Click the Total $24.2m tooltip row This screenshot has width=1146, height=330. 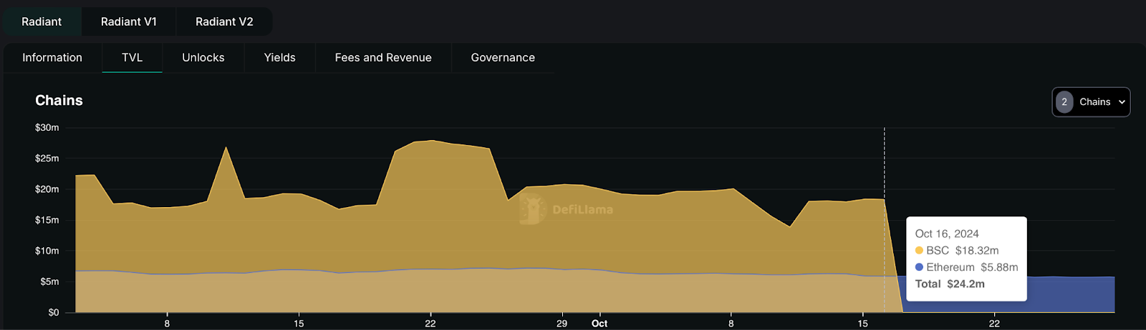950,284
